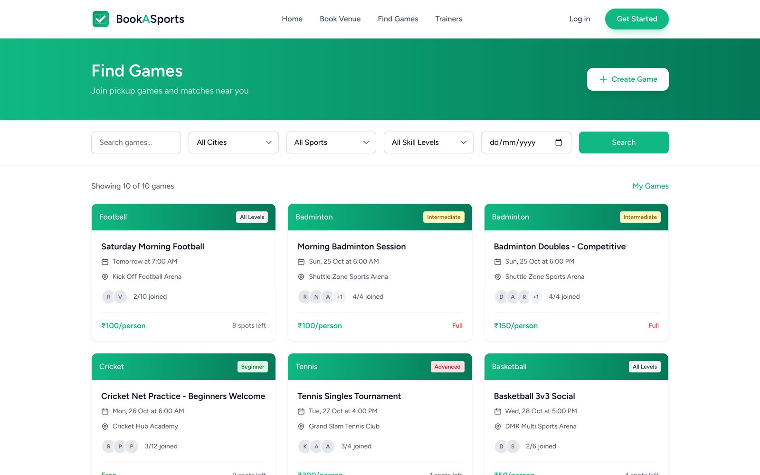Click the BookASports checkmark logo icon
Image resolution: width=760 pixels, height=475 pixels.
coord(101,19)
